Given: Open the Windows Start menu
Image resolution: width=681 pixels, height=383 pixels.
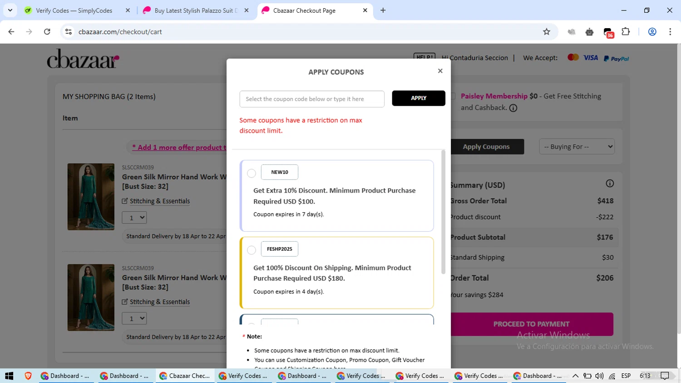Looking at the screenshot, I should (9, 376).
